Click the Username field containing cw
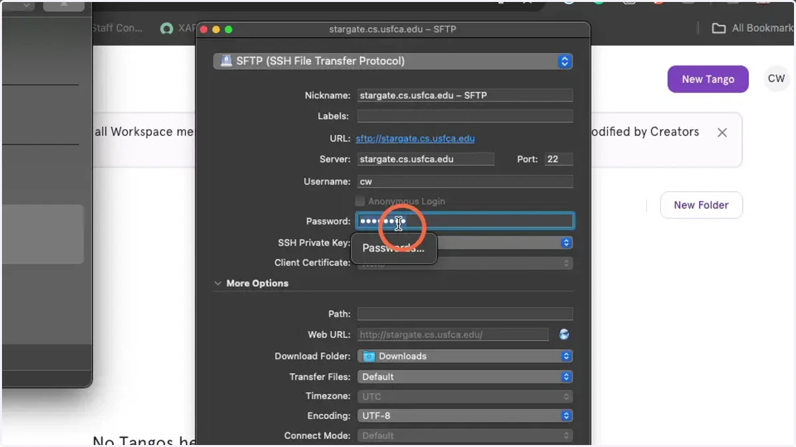The width and height of the screenshot is (796, 447). 464,181
